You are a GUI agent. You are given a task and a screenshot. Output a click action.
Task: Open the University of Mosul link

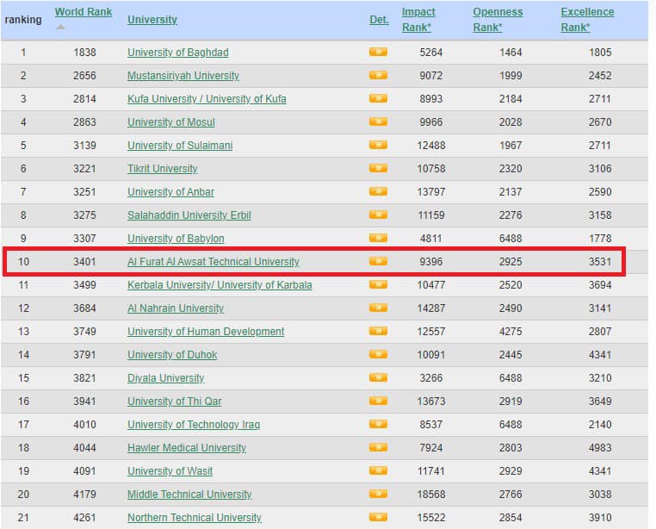(x=170, y=122)
